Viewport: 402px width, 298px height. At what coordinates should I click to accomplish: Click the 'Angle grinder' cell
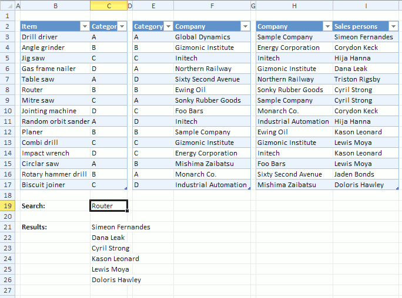coord(55,48)
